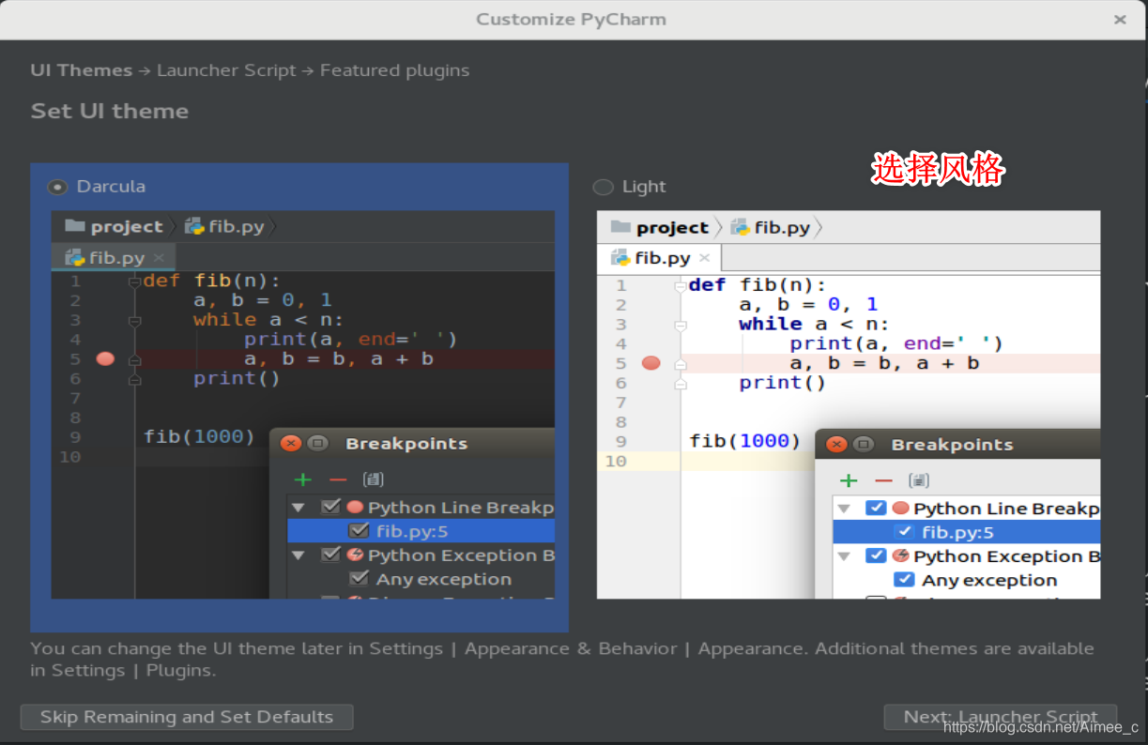Toggle Any exception checkbox in Darcula preview
The width and height of the screenshot is (1148, 745).
359,578
